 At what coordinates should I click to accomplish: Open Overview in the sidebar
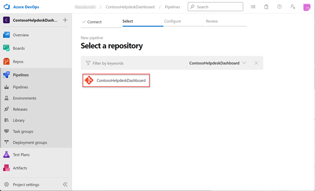[x=21, y=35]
